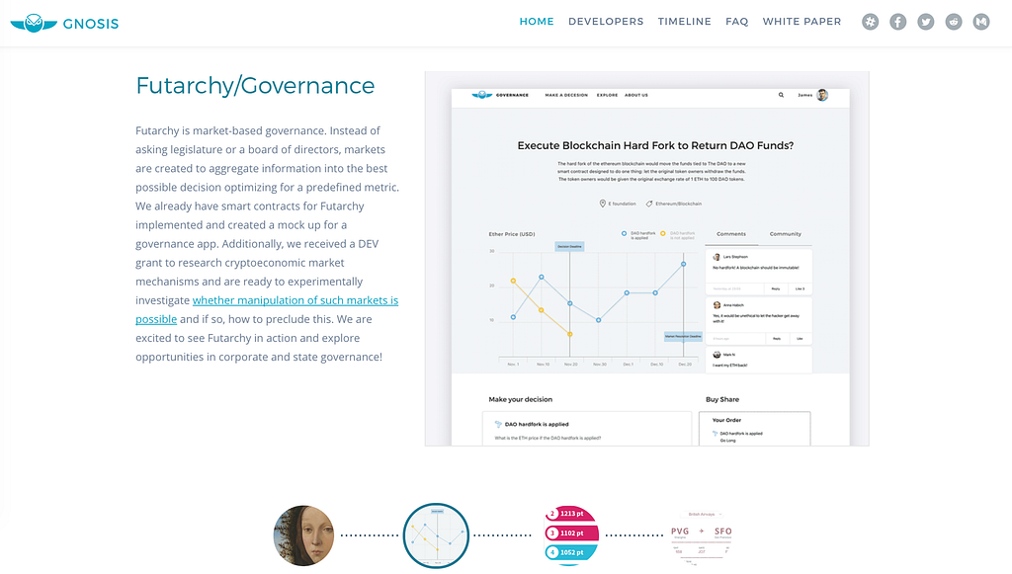The width and height of the screenshot is (1012, 574).
Task: Open the FAQ nav item
Action: [736, 22]
